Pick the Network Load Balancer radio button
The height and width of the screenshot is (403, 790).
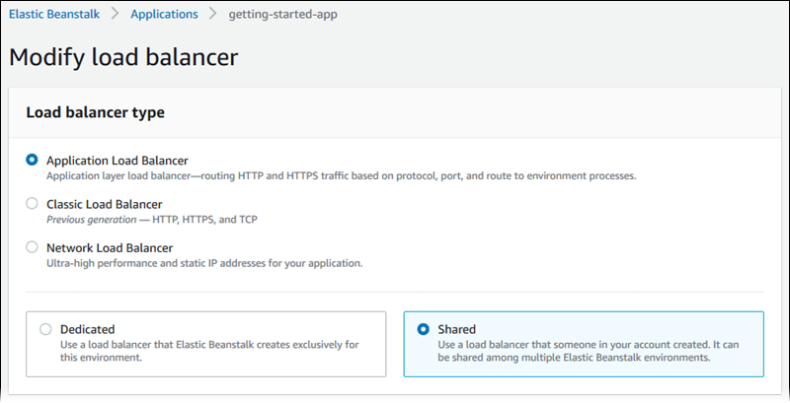point(33,247)
